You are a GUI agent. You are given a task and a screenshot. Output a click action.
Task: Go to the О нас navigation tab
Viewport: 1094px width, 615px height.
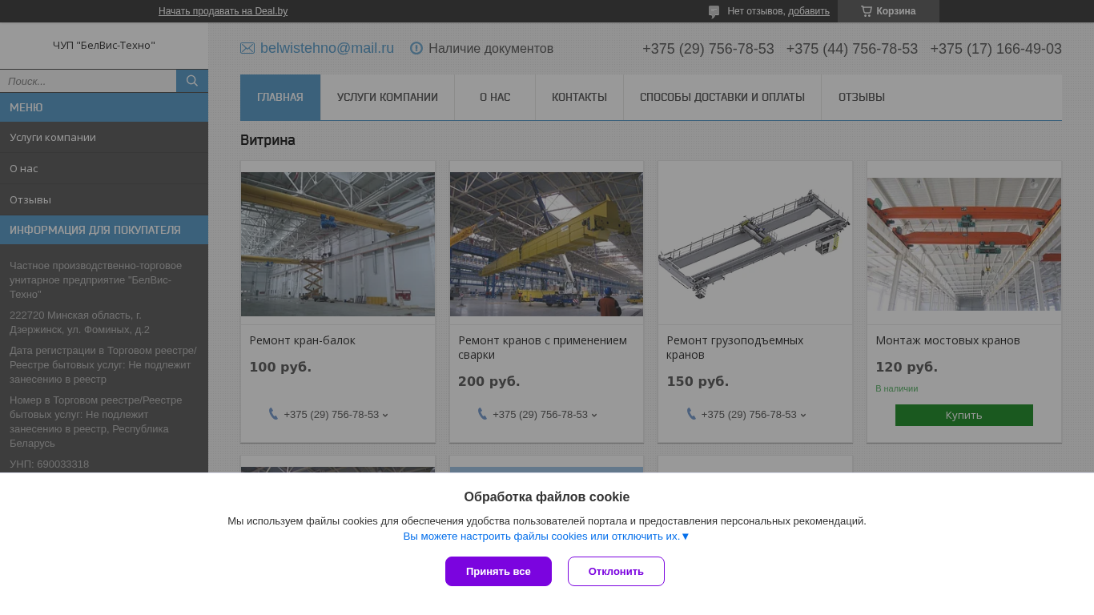[495, 98]
